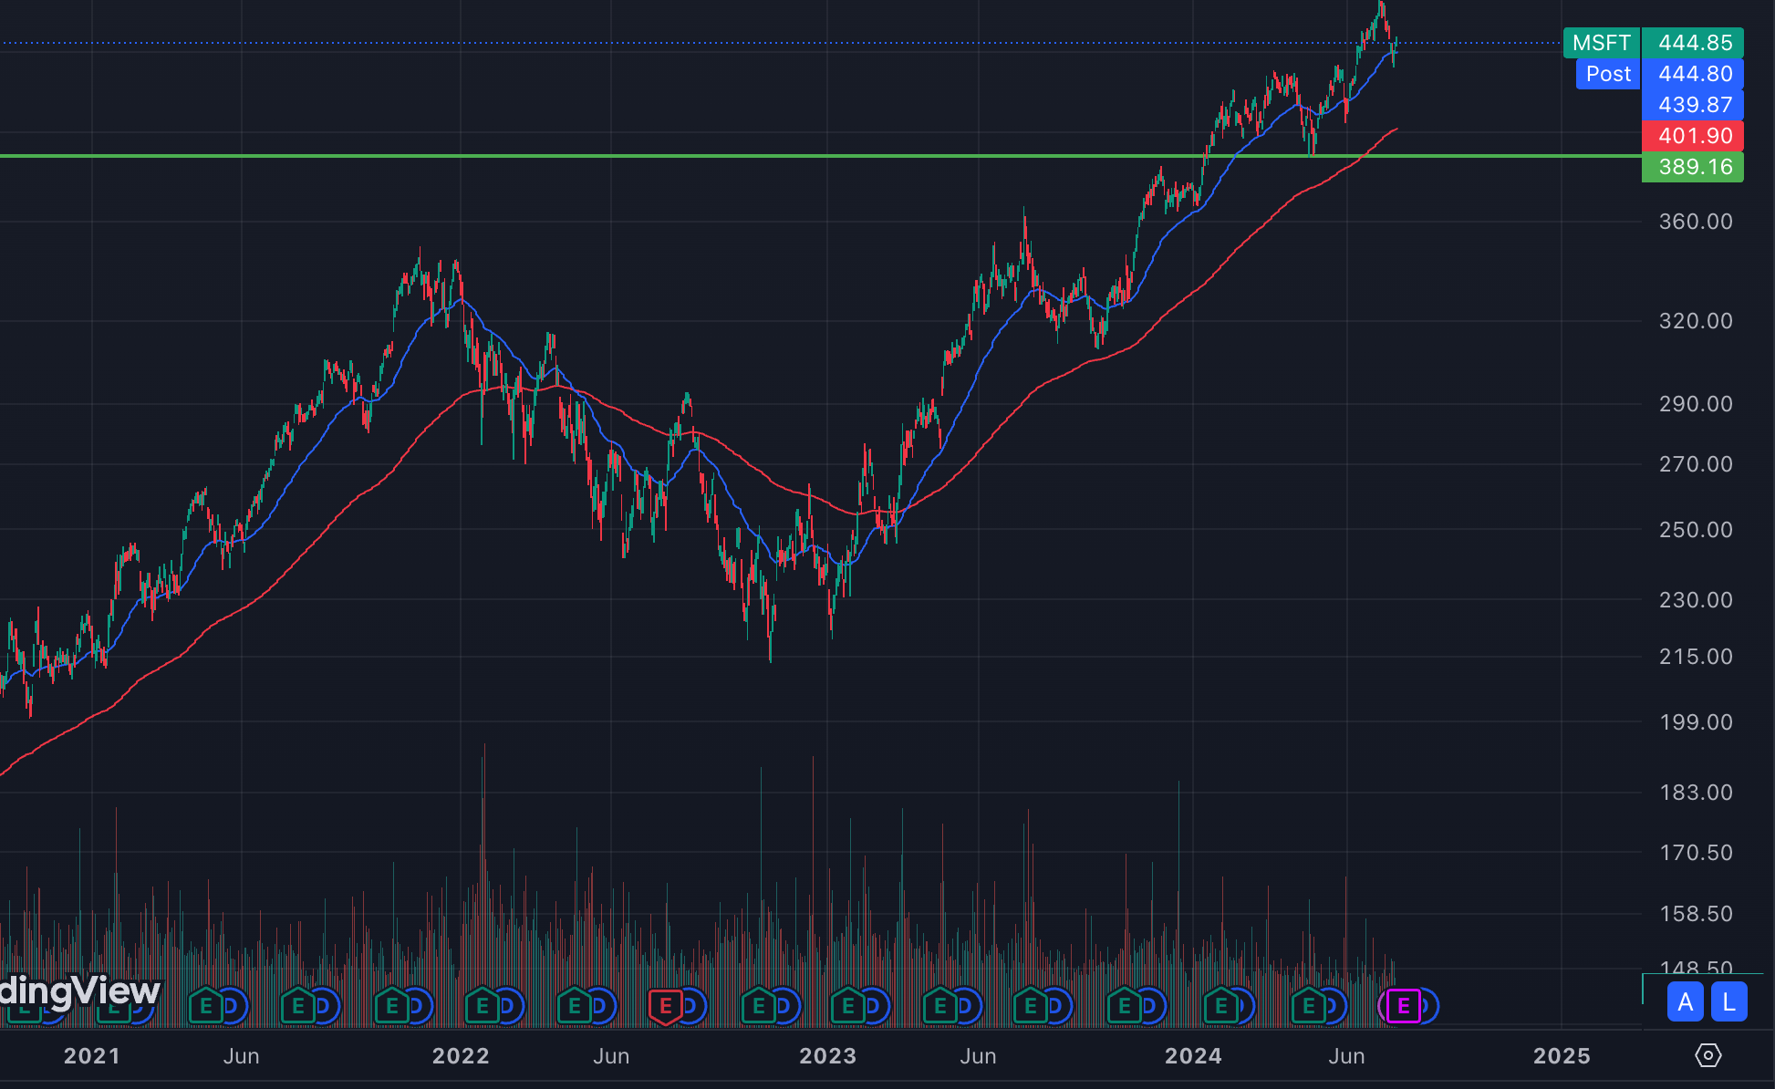Viewport: 1775px width, 1089px height.
Task: Click the 320.00 price axis label
Action: tap(1696, 321)
